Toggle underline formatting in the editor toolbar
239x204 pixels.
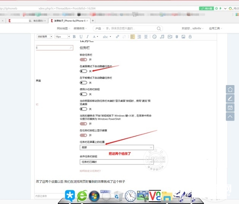click(81, 37)
